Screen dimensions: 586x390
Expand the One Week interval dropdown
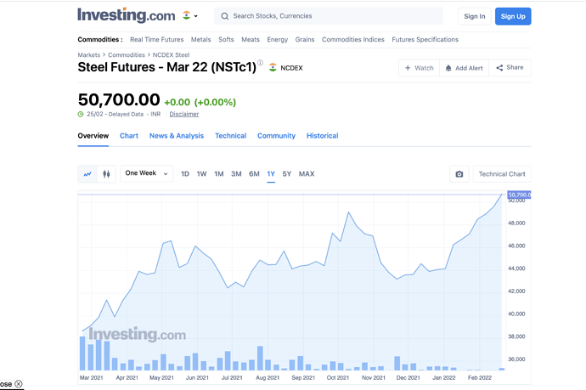click(146, 173)
